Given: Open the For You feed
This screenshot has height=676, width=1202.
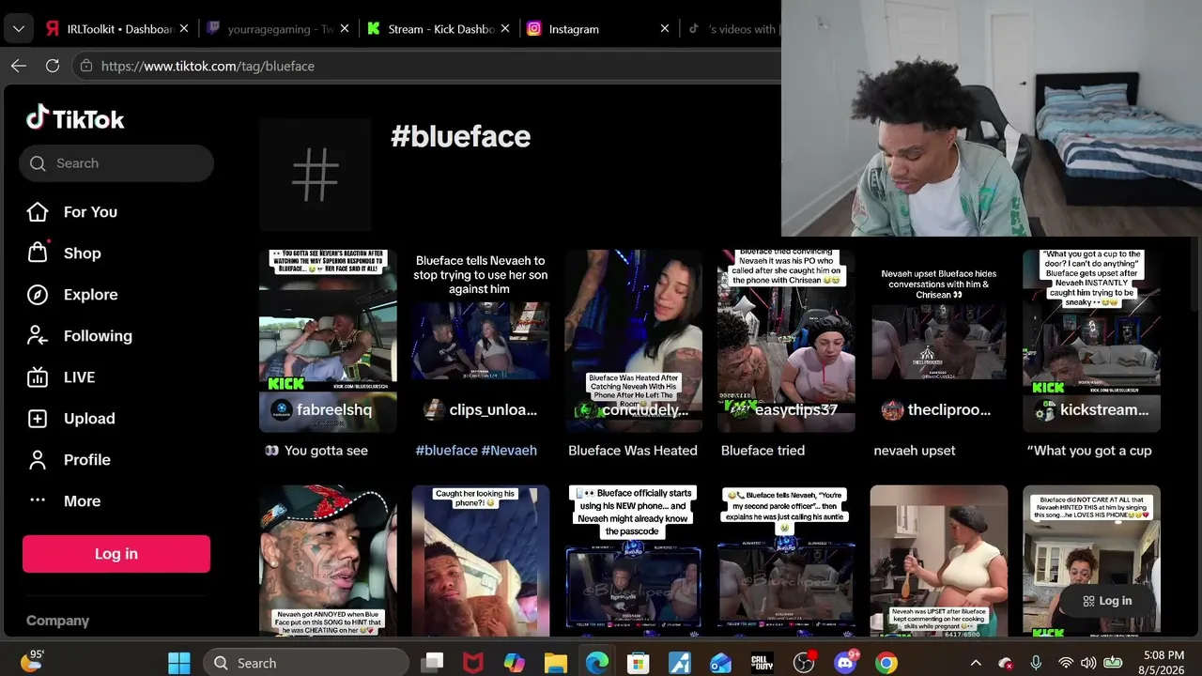Looking at the screenshot, I should click(90, 212).
